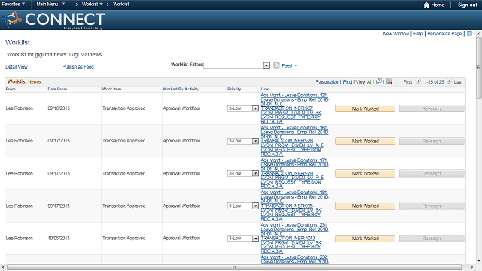This screenshot has width=482, height=271.
Task: Click the vertical scrollbar up arrow
Action: pyautogui.click(x=479, y=33)
